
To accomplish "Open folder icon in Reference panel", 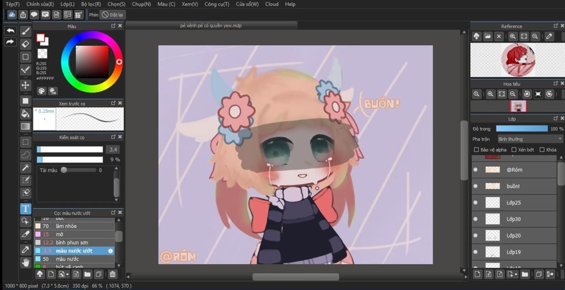I will point(488,36).
